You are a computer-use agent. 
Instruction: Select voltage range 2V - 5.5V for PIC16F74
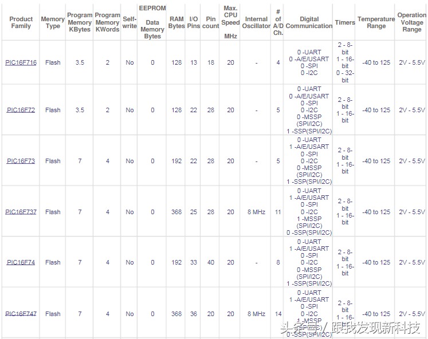click(x=412, y=262)
